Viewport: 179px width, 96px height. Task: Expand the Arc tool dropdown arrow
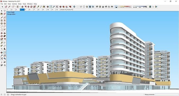15,7
